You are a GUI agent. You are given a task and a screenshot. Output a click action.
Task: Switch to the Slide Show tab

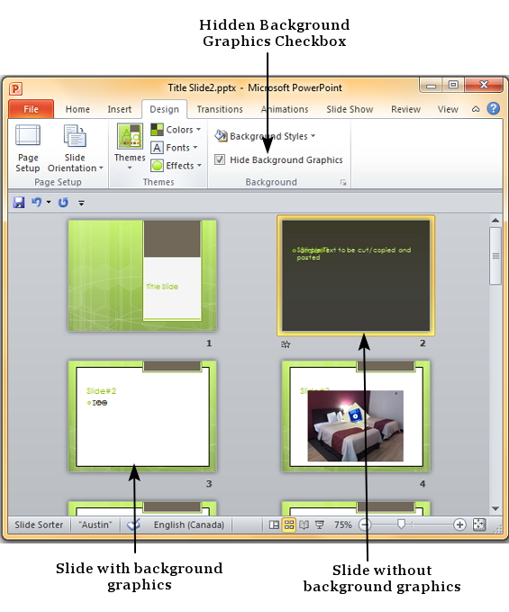coord(350,109)
